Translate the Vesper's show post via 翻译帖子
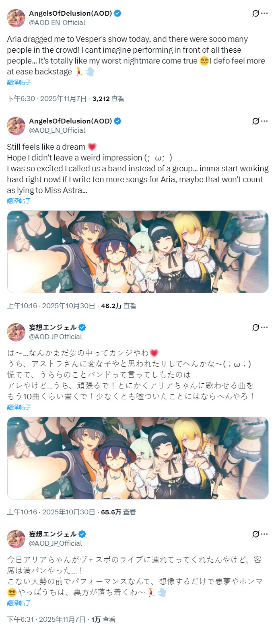 click(x=19, y=82)
